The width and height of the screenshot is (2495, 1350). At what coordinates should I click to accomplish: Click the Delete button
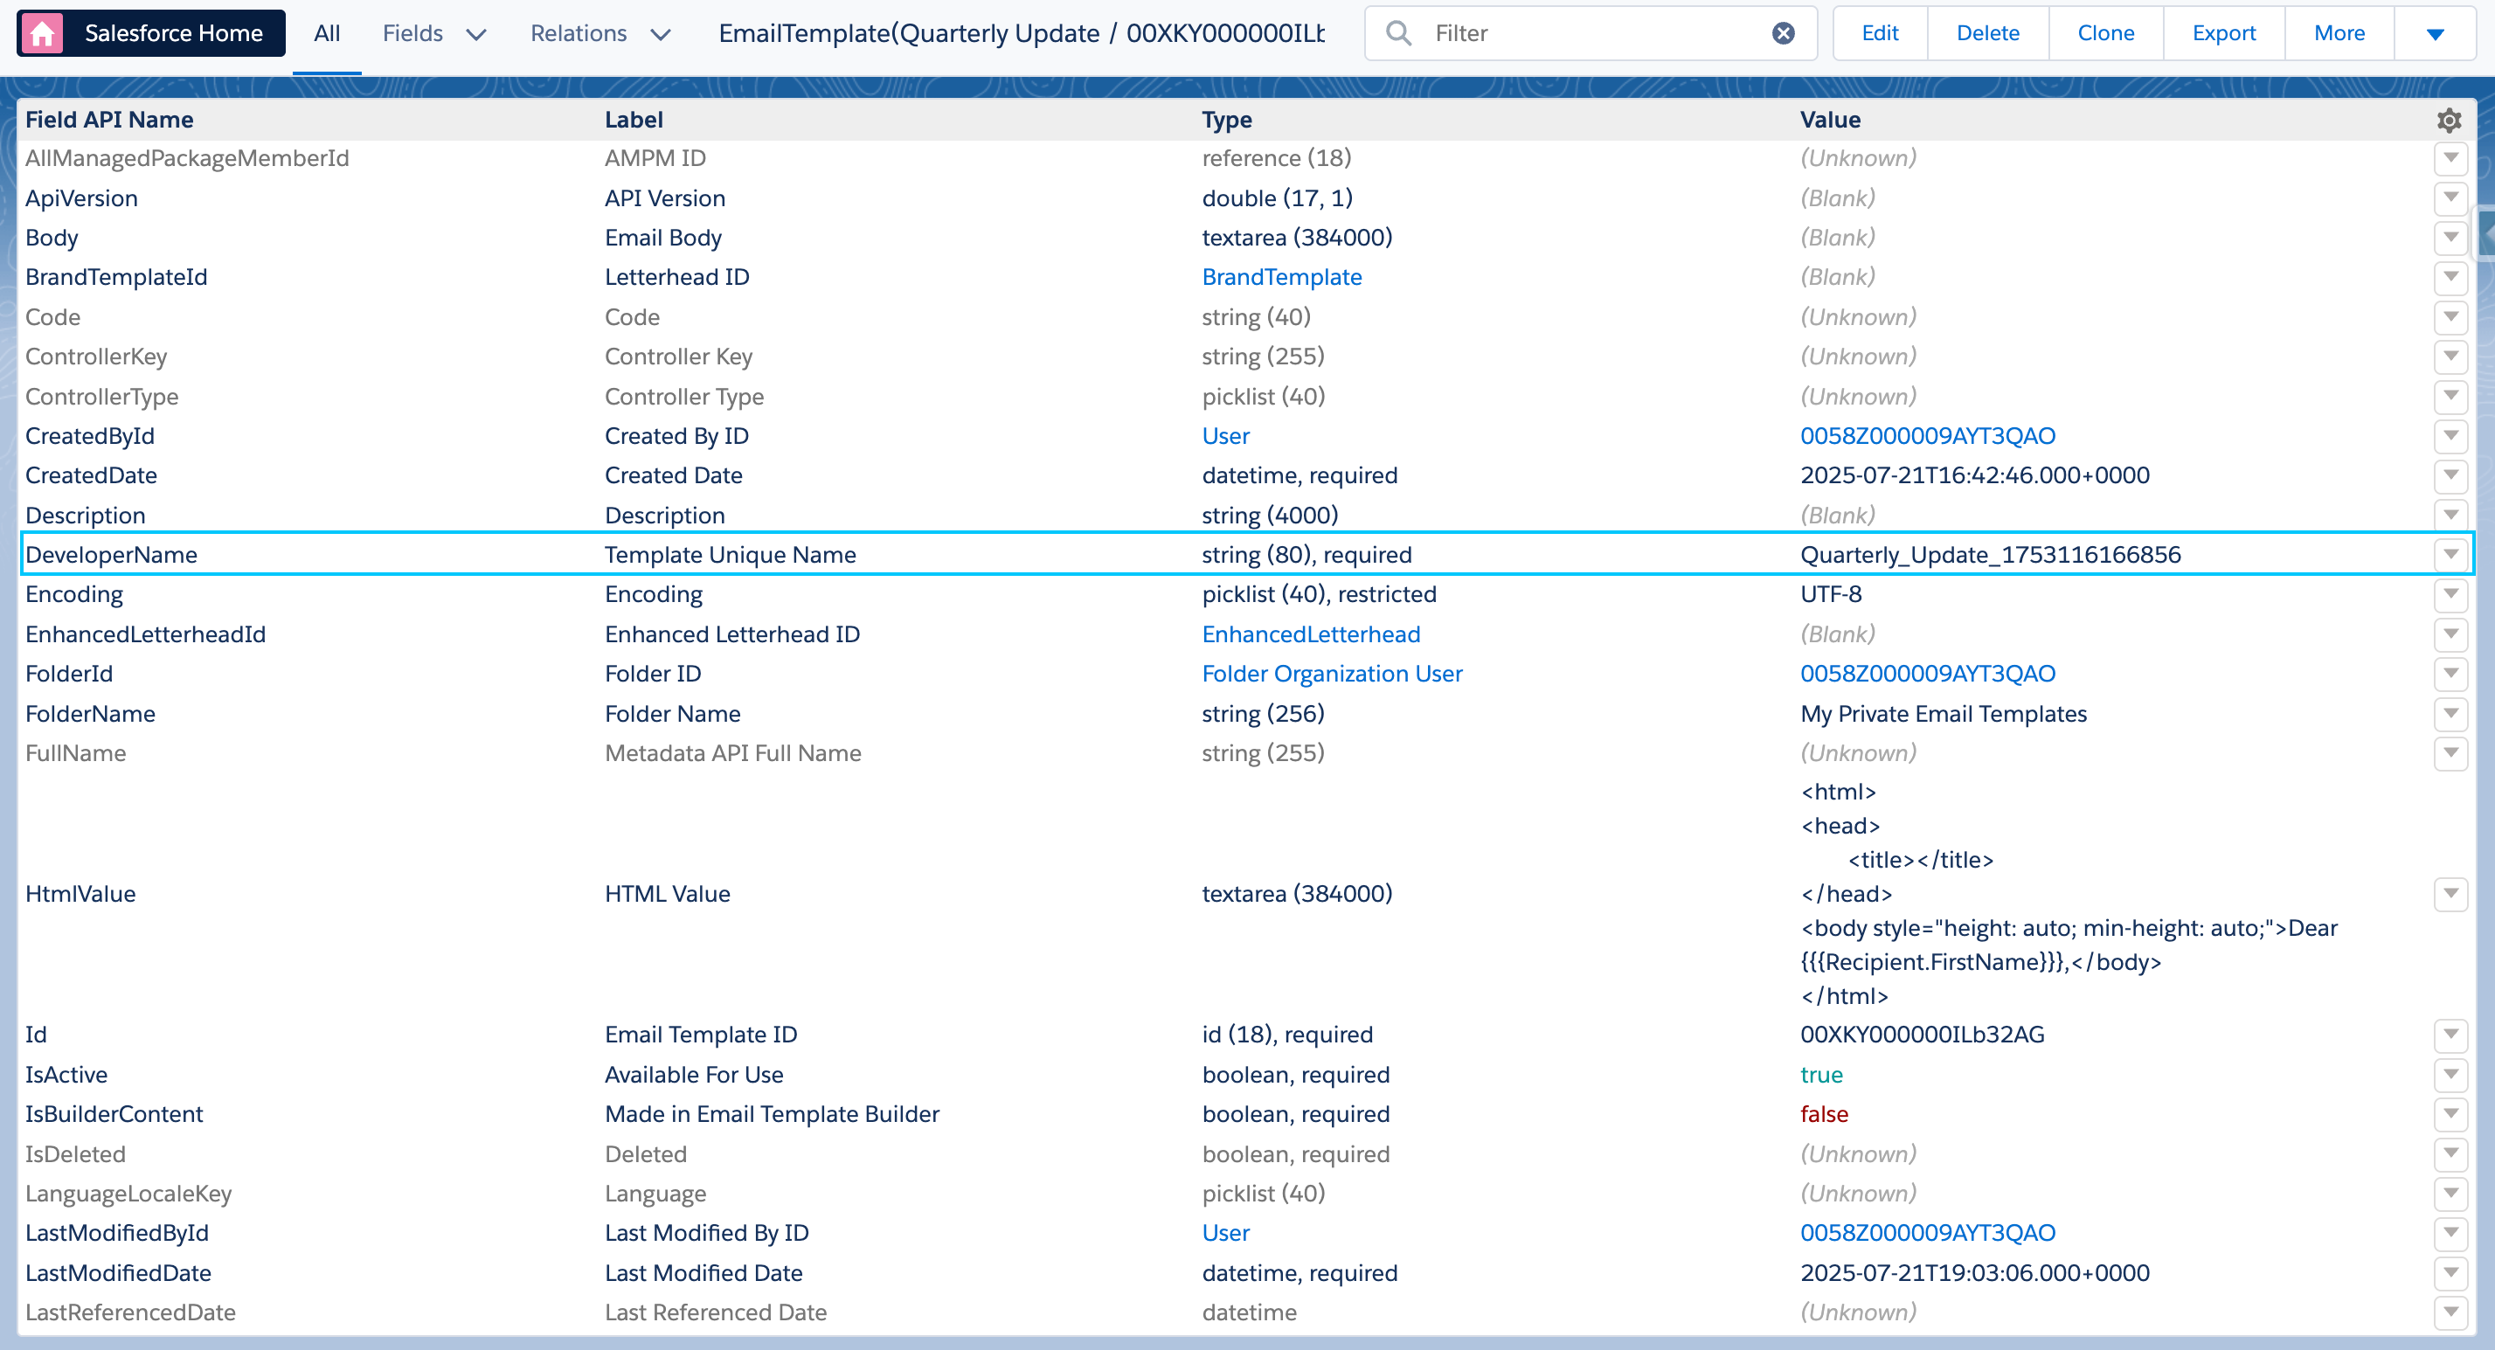coord(1987,34)
